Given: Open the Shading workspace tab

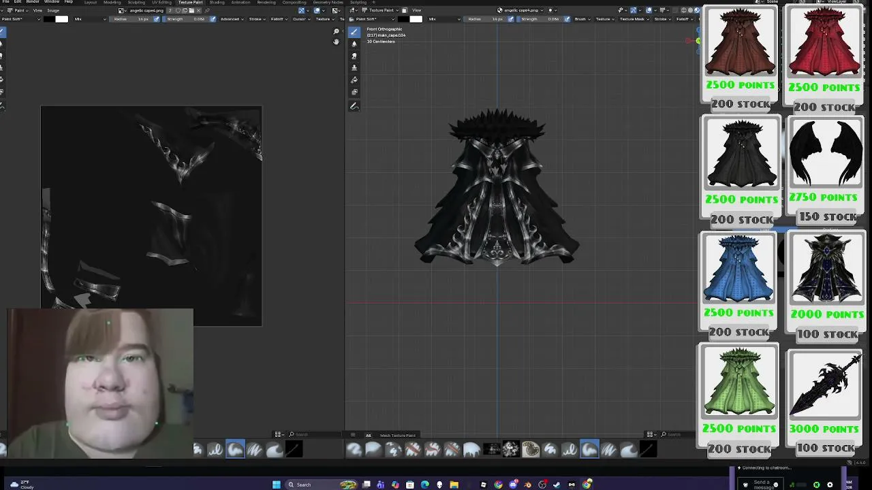Looking at the screenshot, I should pos(217,3).
